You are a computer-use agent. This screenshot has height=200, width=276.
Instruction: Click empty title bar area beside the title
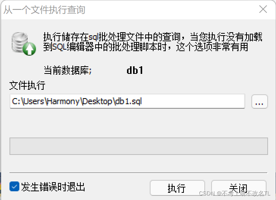[x=171, y=10]
